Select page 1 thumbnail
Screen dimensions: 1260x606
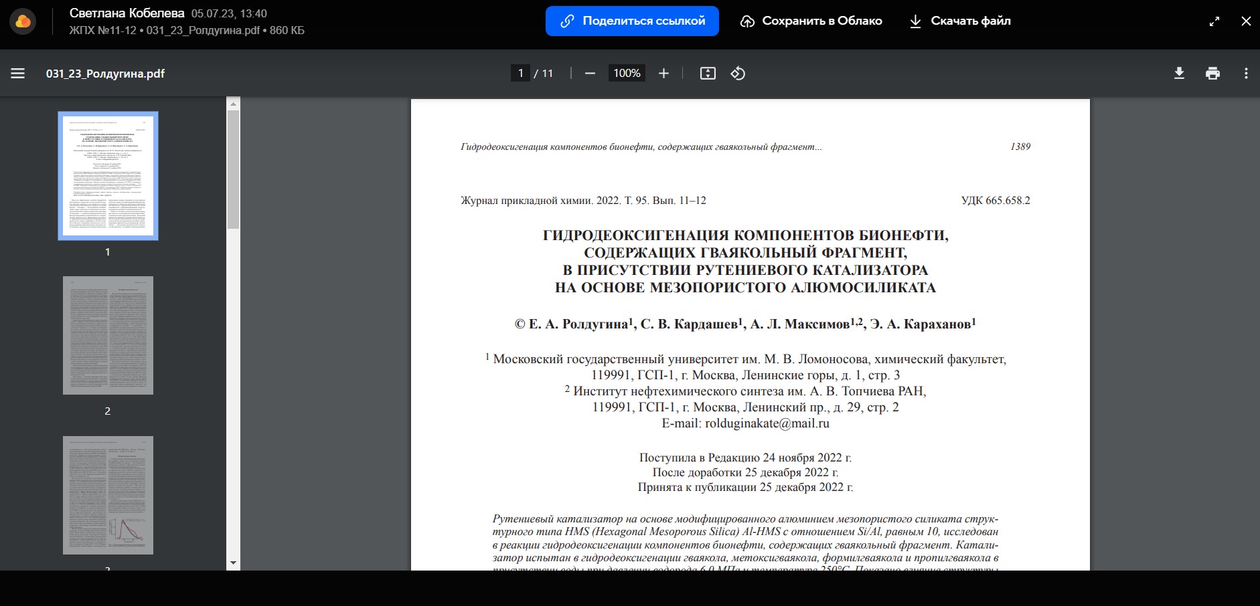[x=108, y=176]
